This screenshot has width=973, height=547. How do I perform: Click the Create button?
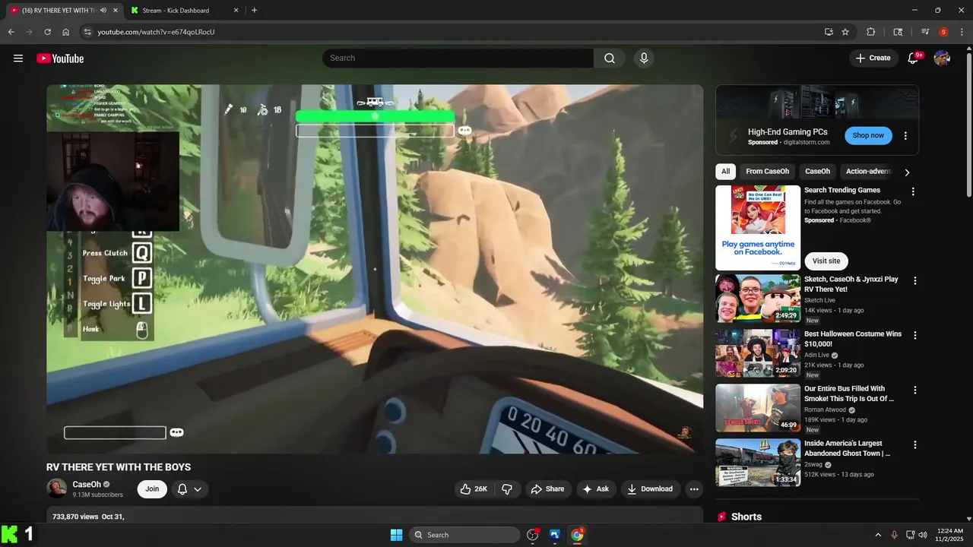873,58
